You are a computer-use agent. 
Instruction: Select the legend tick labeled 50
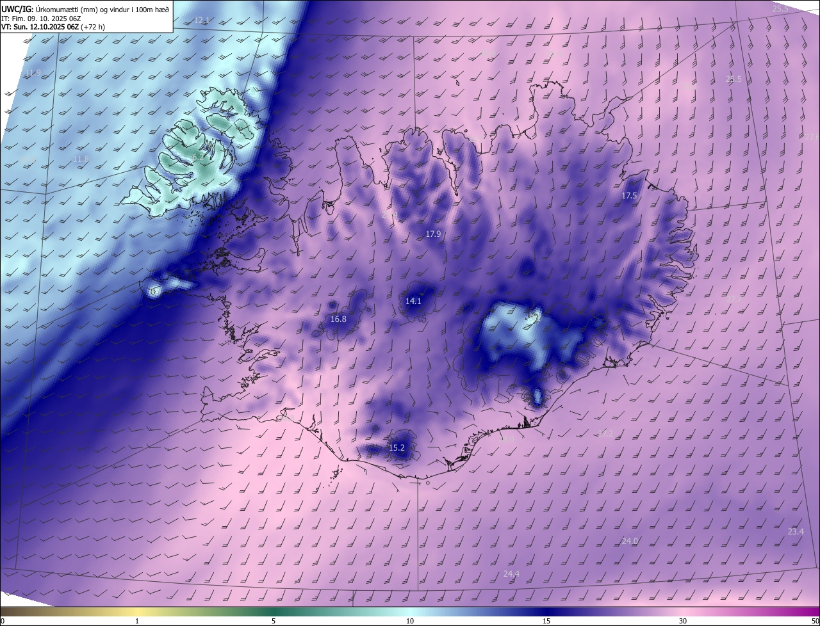pyautogui.click(x=815, y=621)
